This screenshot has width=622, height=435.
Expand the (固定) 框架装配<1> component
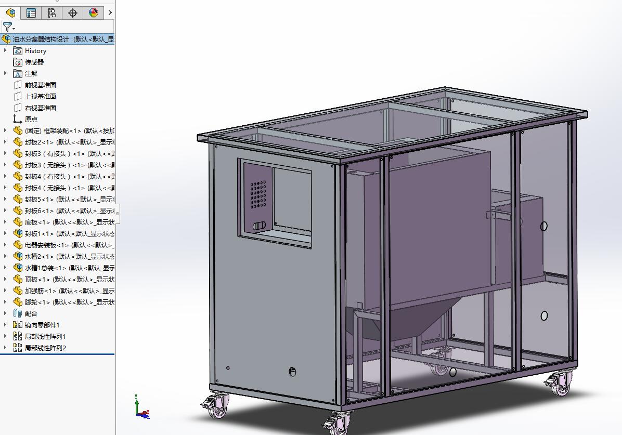pyautogui.click(x=5, y=130)
